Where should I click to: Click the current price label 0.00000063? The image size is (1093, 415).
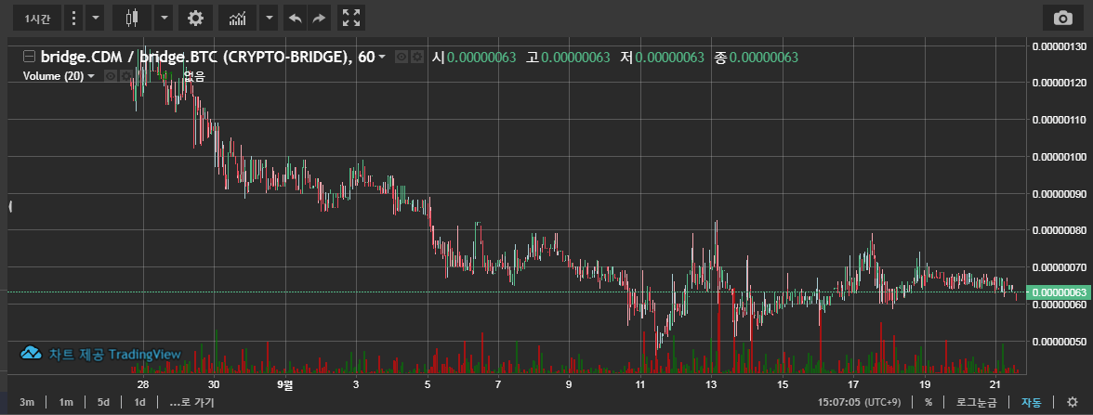(x=1058, y=292)
